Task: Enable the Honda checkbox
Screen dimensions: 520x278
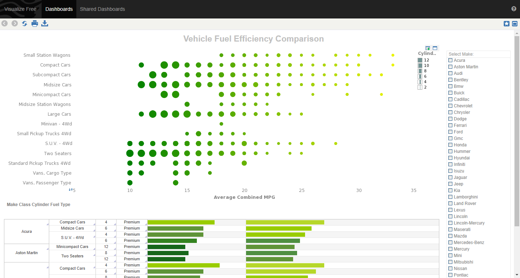Action: click(x=451, y=145)
